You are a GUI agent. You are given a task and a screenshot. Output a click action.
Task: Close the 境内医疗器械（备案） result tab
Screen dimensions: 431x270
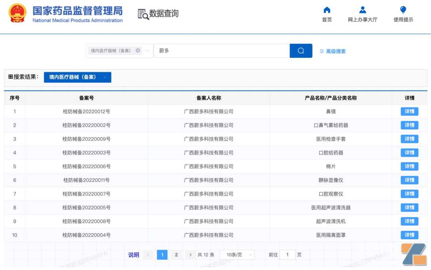105,77
